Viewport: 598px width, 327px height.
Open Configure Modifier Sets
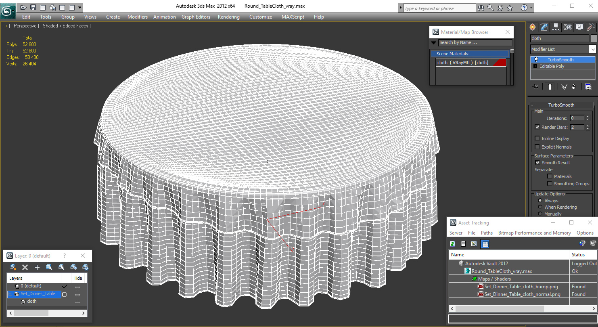pyautogui.click(x=588, y=87)
